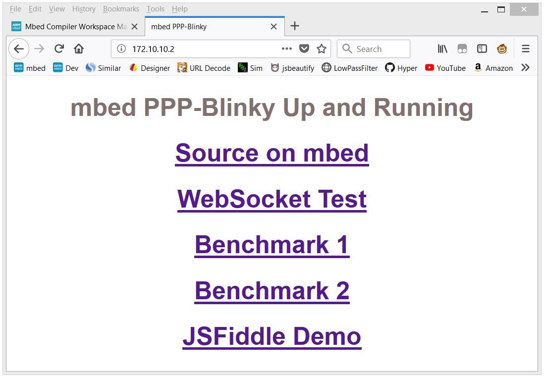
Task: Open the Source on mbed link
Action: pos(272,153)
